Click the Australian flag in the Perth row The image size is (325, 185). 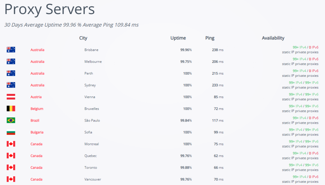[x=11, y=73]
